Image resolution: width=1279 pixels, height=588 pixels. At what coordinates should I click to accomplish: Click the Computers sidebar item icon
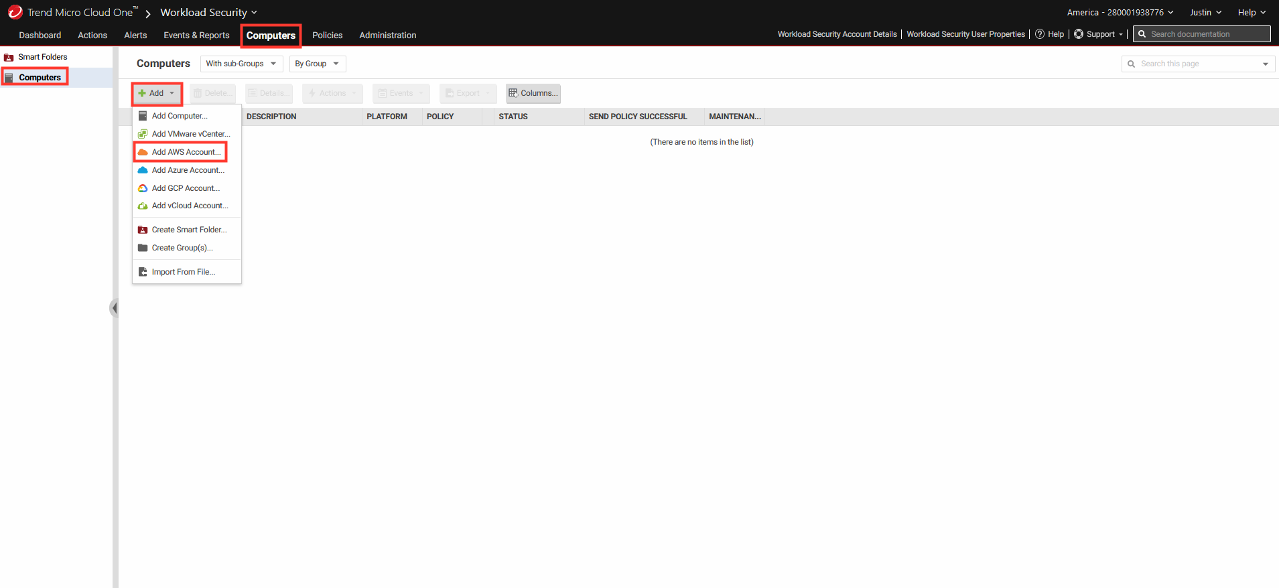click(x=9, y=78)
